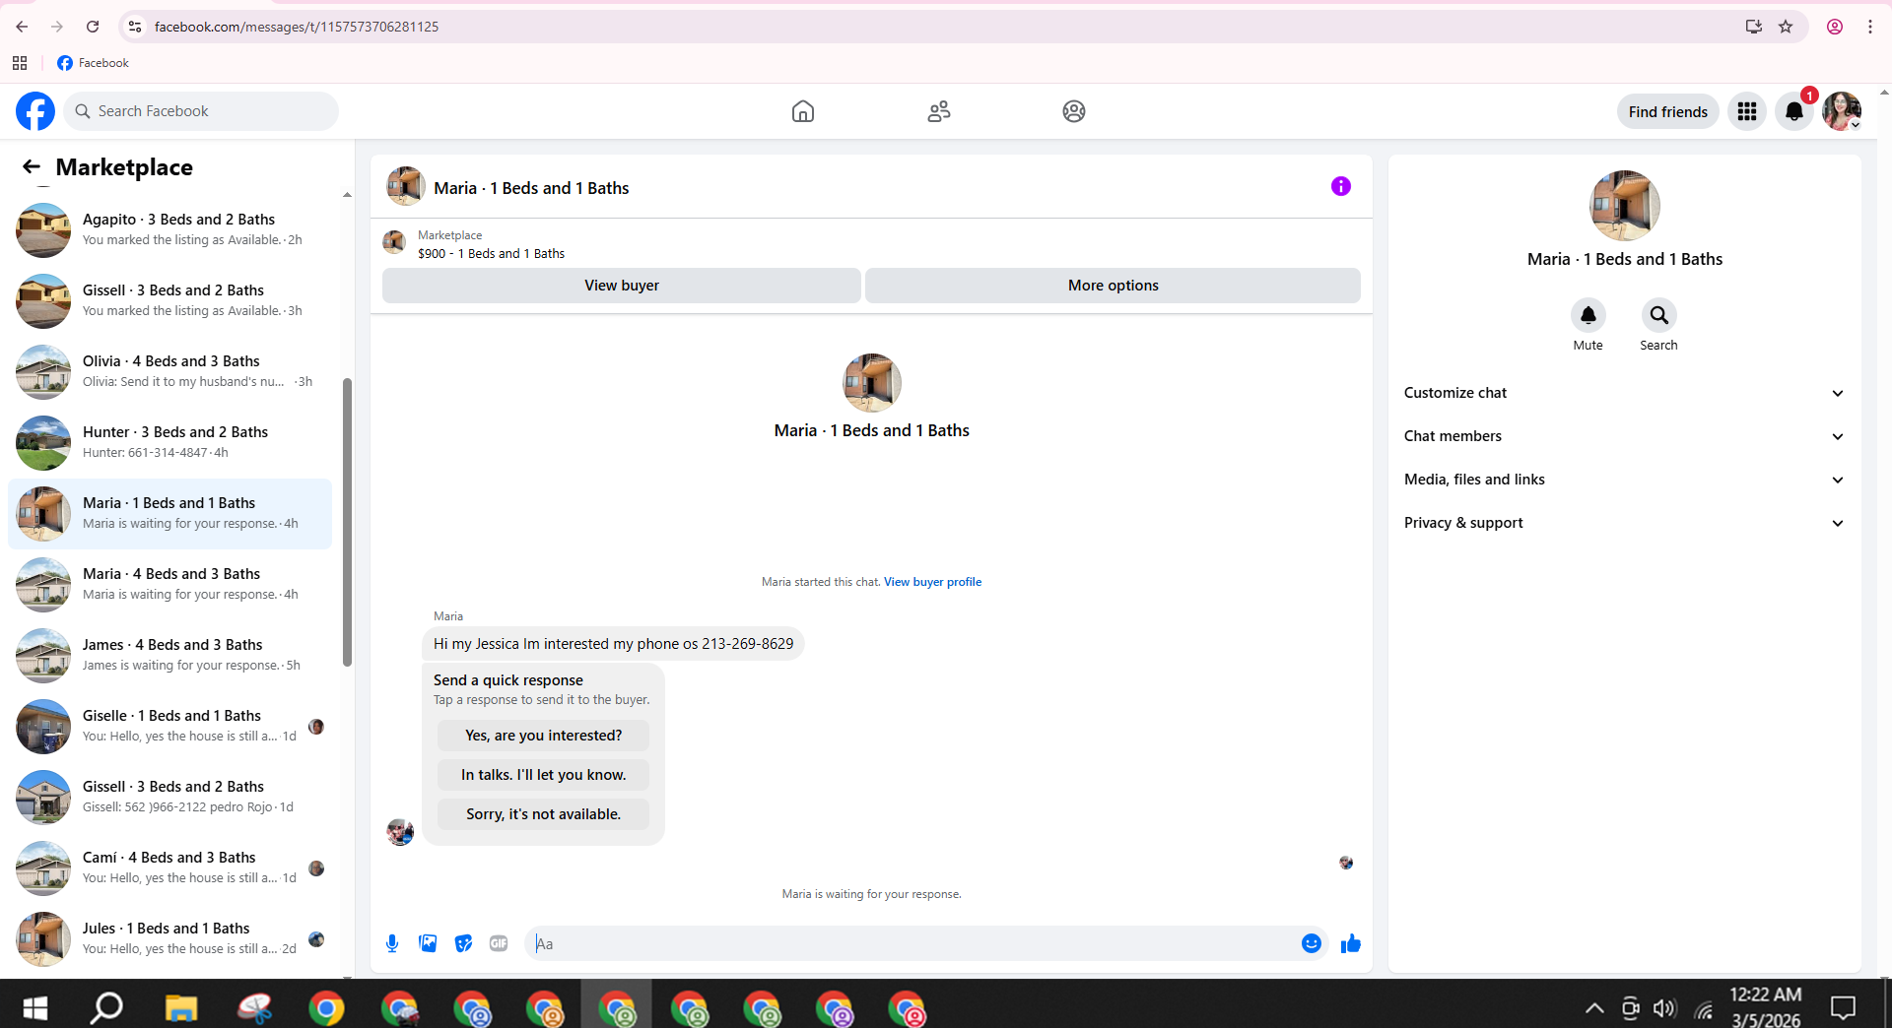Click Maria's phone number message bubble
The image size is (1892, 1028).
[613, 644]
